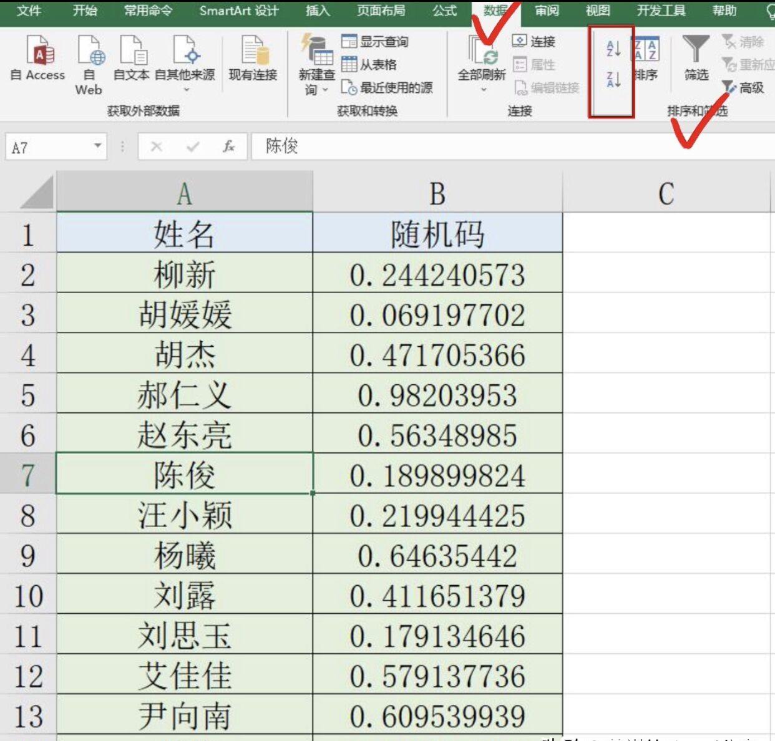
Task: Click the 属性 ribbon item
Action: [534, 65]
